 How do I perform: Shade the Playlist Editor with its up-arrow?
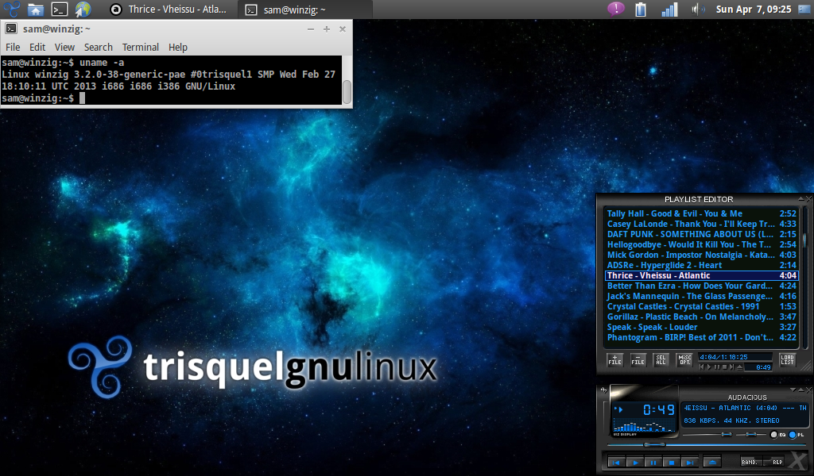pyautogui.click(x=801, y=198)
